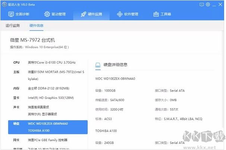226x150 pixels.
Task: Open the 驱动管理 tab
Action: 55,14
